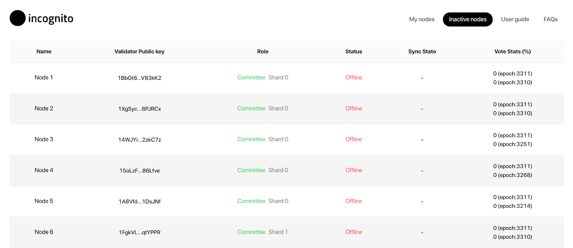
Task: Go to the FAQs page
Action: tap(550, 19)
